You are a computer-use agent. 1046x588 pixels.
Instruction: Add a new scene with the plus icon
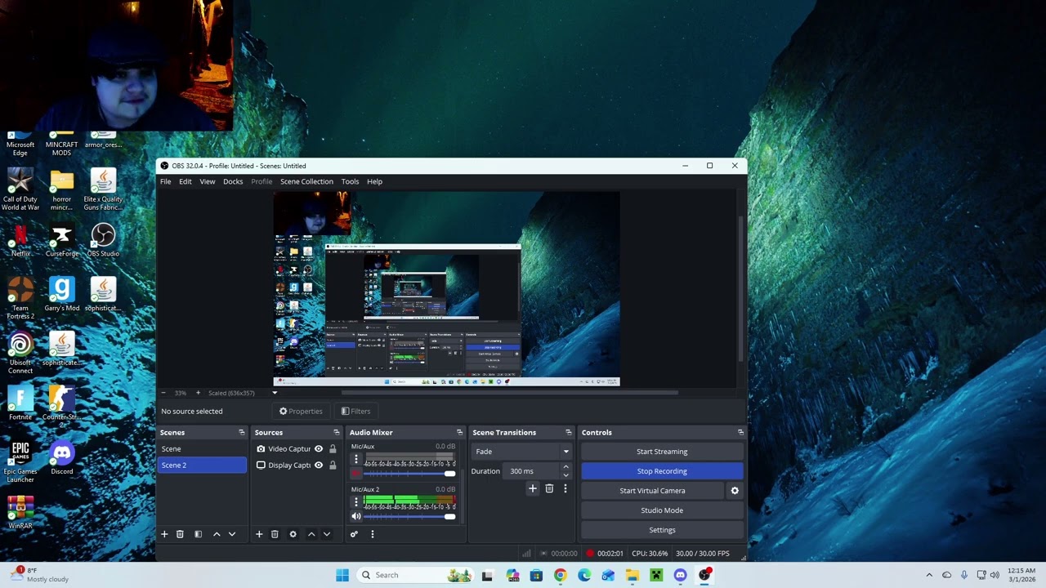click(164, 534)
